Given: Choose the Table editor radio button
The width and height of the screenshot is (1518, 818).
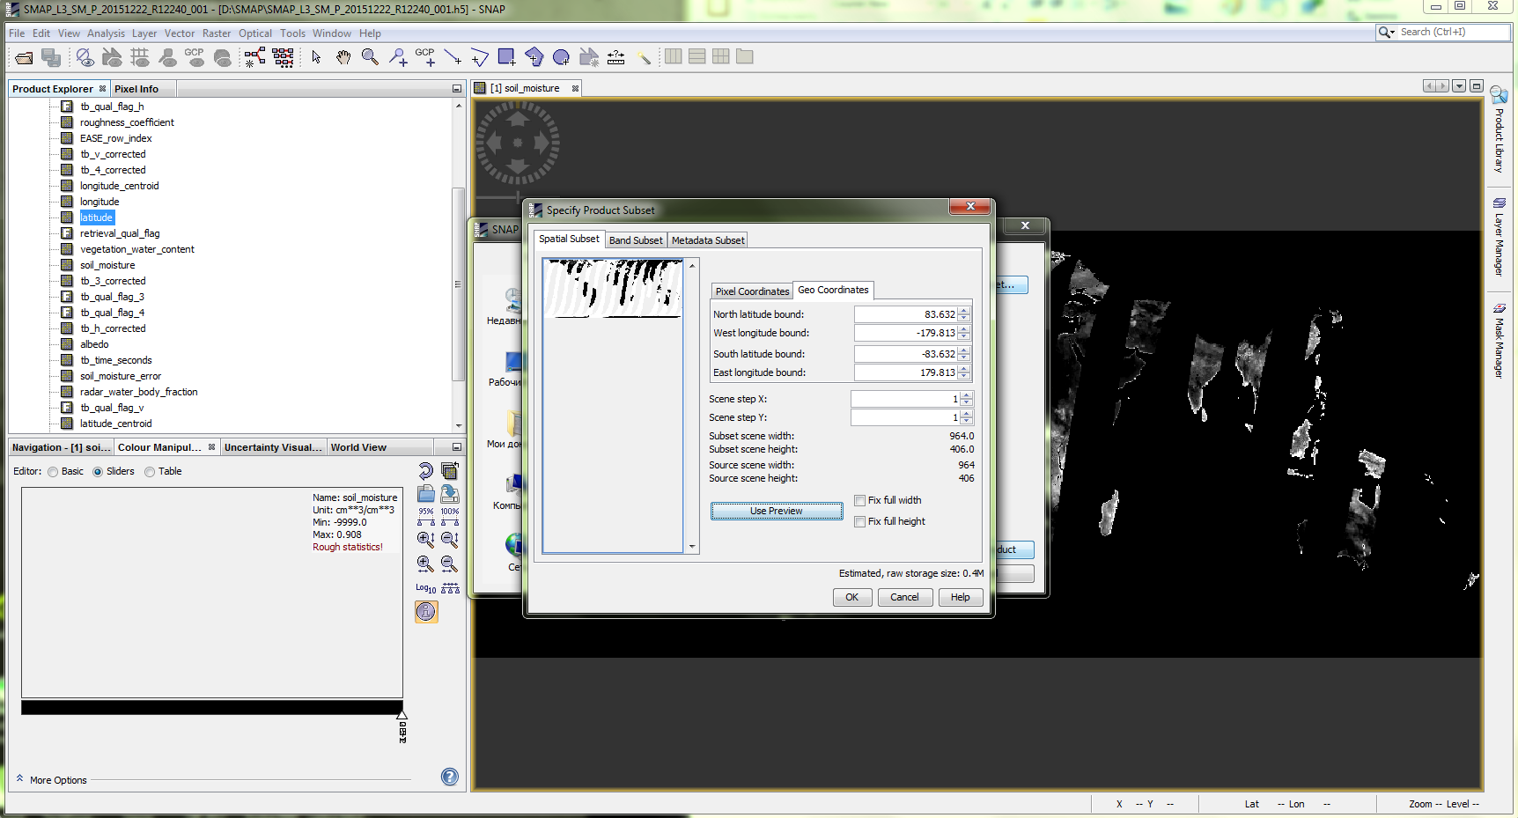Looking at the screenshot, I should tap(150, 472).
